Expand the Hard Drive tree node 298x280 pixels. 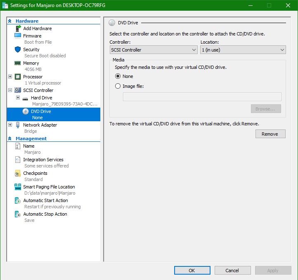[x=18, y=98]
